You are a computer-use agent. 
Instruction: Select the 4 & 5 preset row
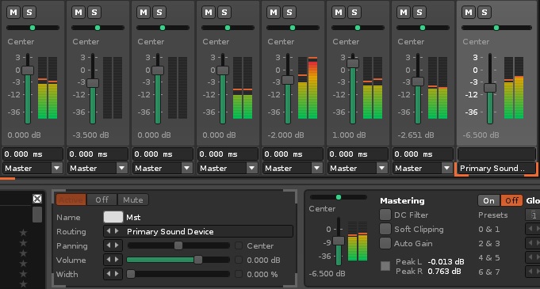488,257
